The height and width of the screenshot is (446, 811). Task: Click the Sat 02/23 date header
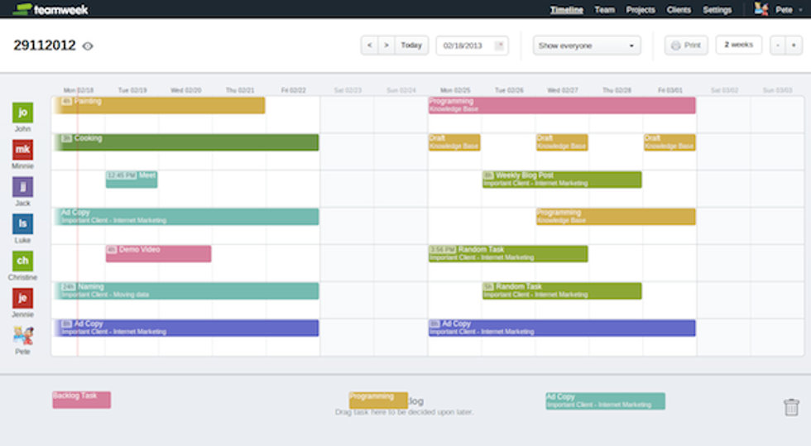point(348,90)
